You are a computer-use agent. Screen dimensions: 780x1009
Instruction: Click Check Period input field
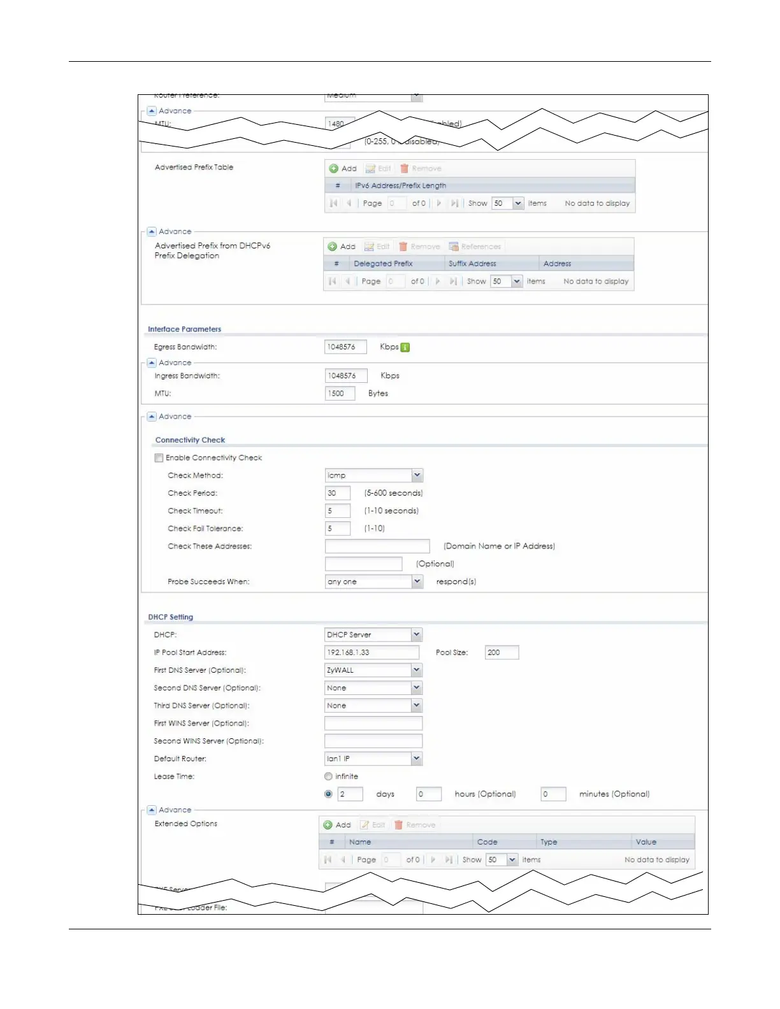pyautogui.click(x=338, y=493)
